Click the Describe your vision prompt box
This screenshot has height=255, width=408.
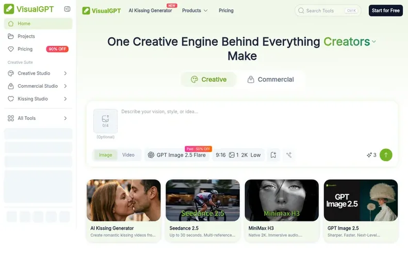(x=257, y=125)
